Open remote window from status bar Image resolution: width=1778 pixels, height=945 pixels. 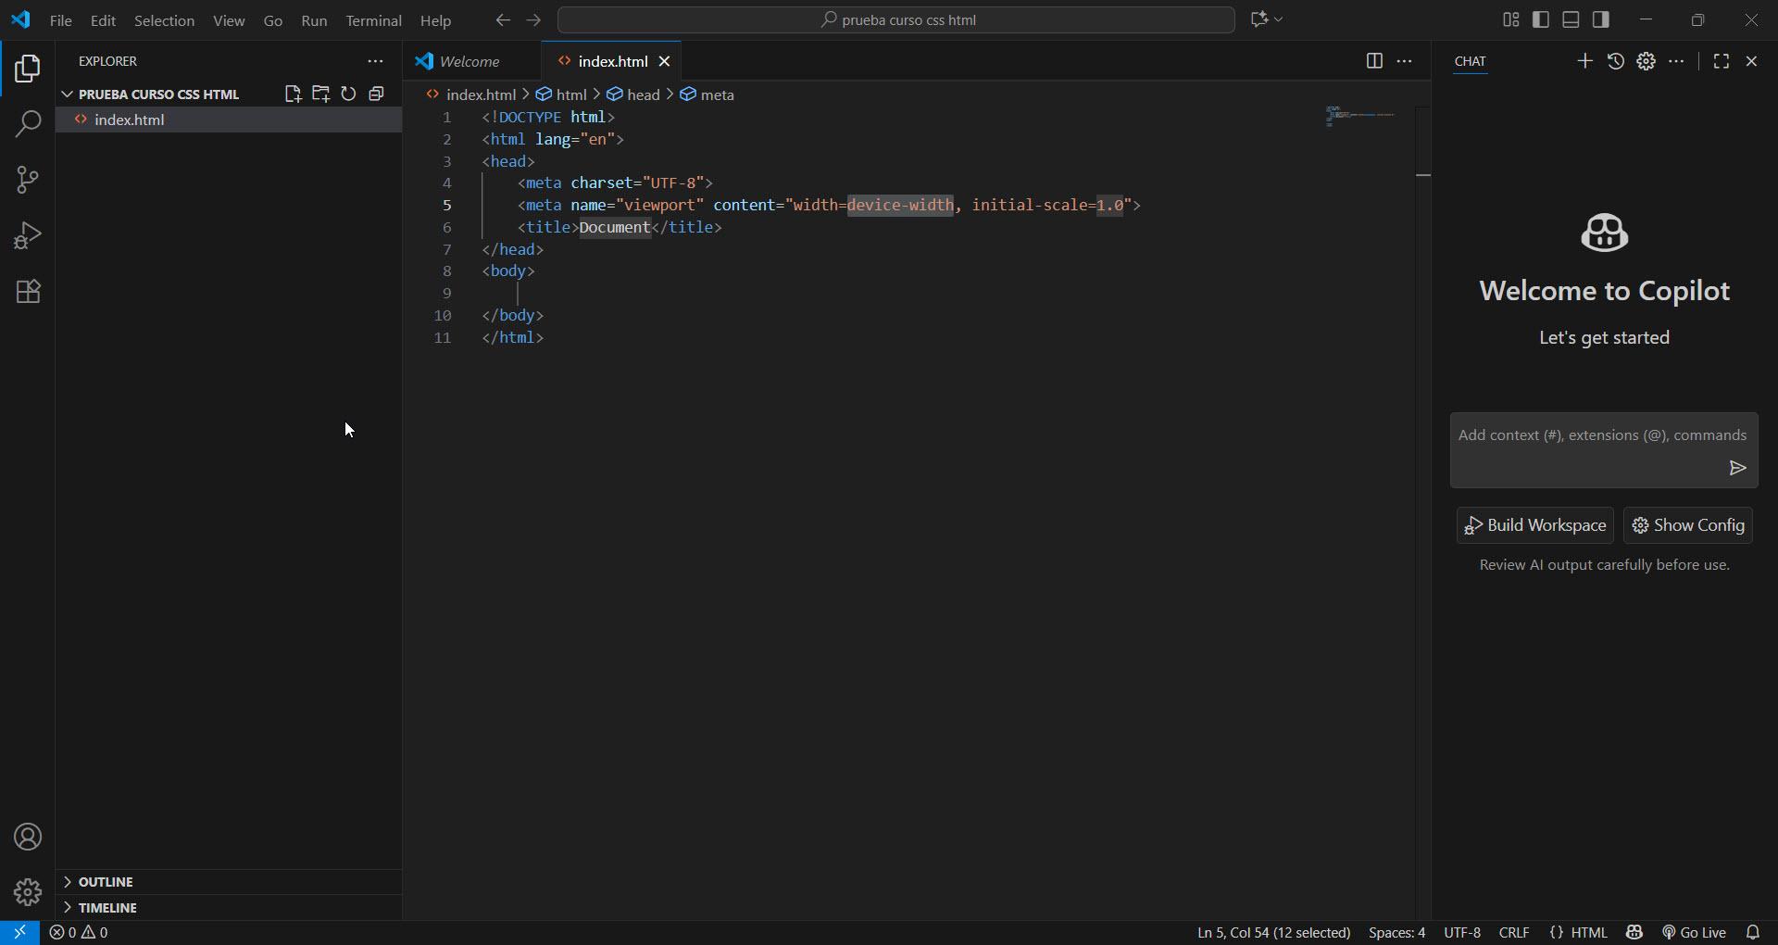pos(19,933)
